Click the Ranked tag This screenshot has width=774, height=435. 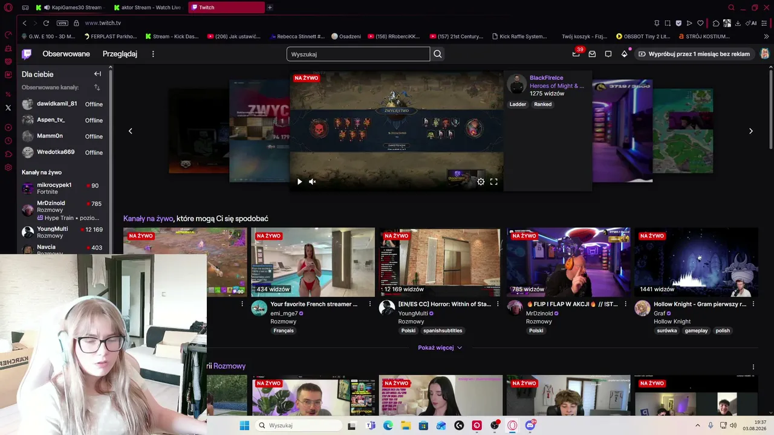542,104
